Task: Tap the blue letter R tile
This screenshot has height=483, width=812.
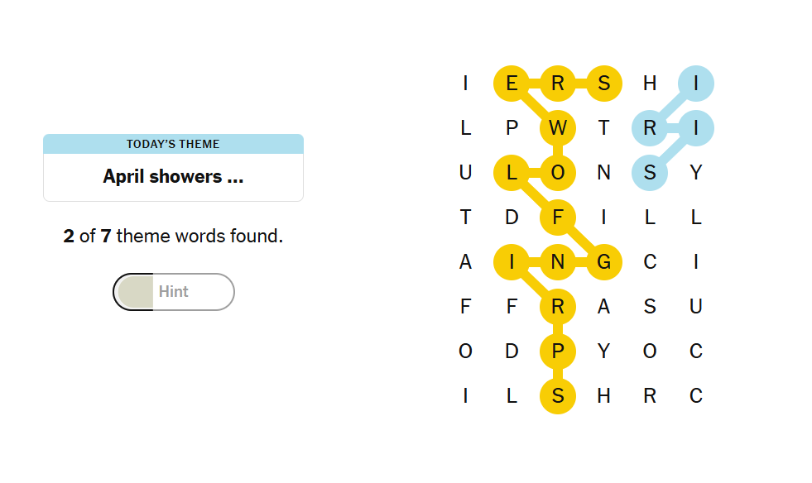Action: click(650, 128)
